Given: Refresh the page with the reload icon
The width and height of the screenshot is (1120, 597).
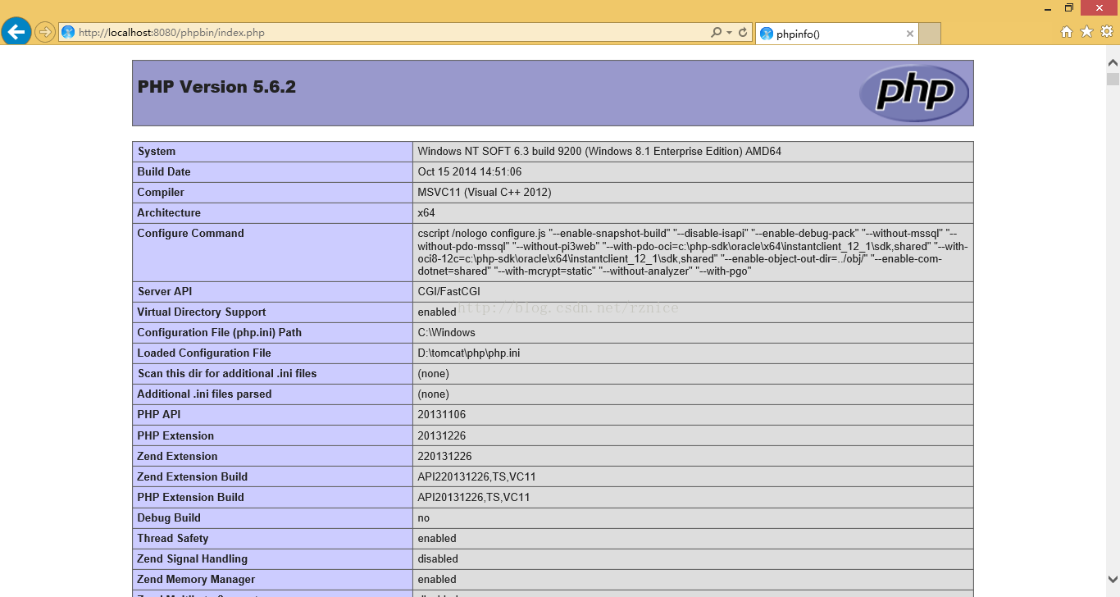Looking at the screenshot, I should pos(743,33).
